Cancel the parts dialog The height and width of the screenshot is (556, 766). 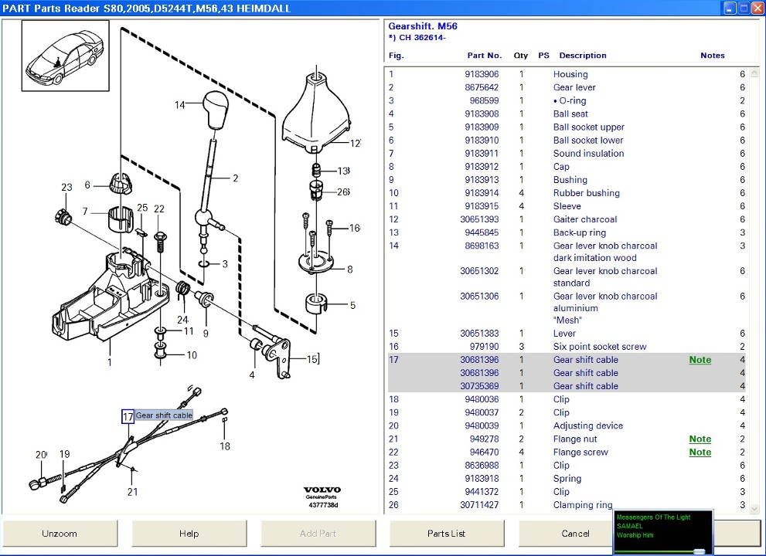(x=567, y=533)
